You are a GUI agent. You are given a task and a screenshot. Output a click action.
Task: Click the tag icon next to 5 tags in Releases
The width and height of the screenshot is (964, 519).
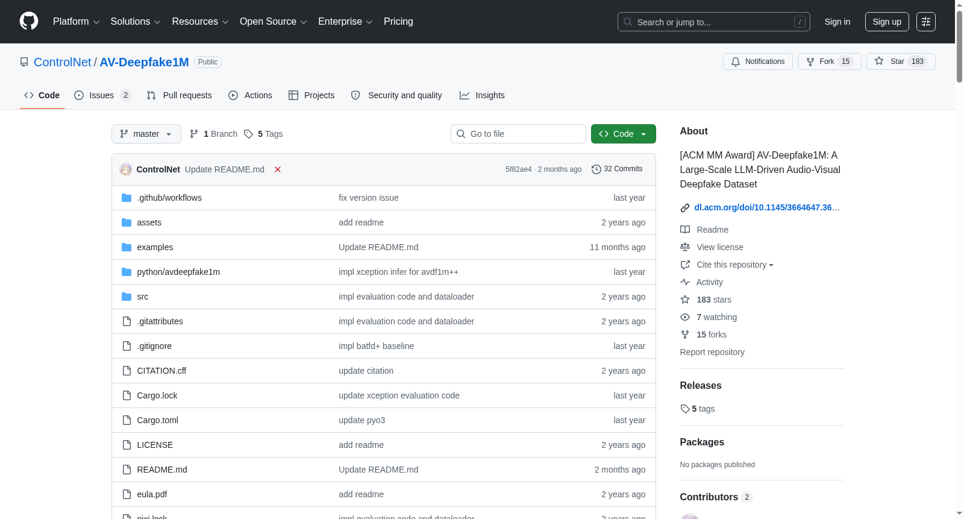click(x=685, y=409)
